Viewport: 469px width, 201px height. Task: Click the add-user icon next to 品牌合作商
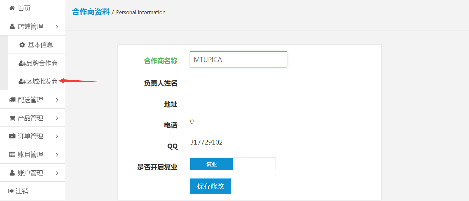pos(22,63)
